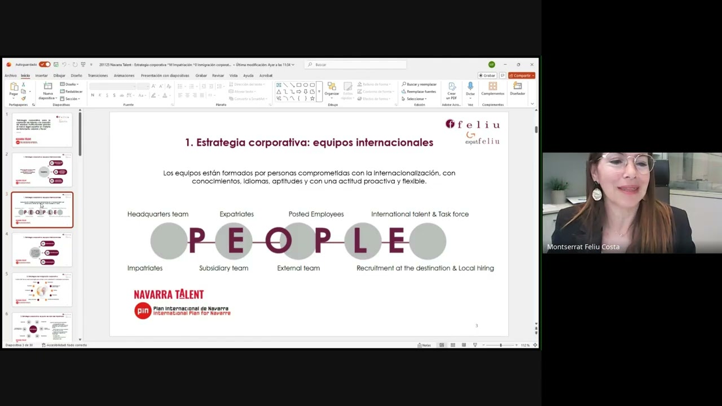The height and width of the screenshot is (406, 722).
Task: Open the Seleccionar dropdown
Action: [x=414, y=99]
